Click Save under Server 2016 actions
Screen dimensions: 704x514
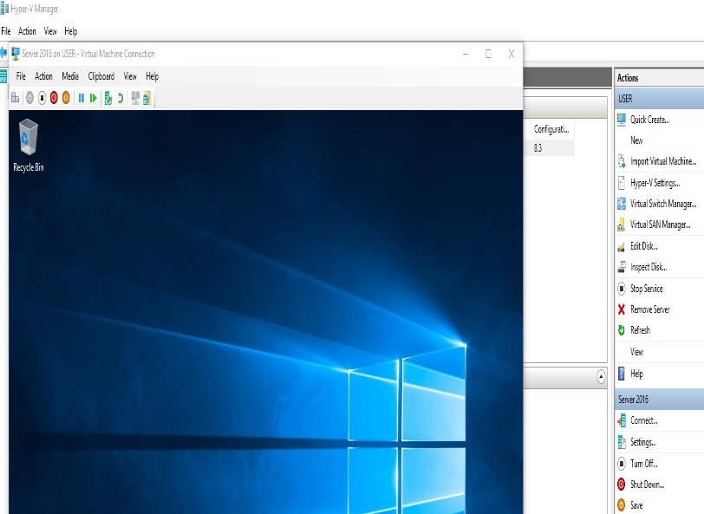(x=636, y=505)
